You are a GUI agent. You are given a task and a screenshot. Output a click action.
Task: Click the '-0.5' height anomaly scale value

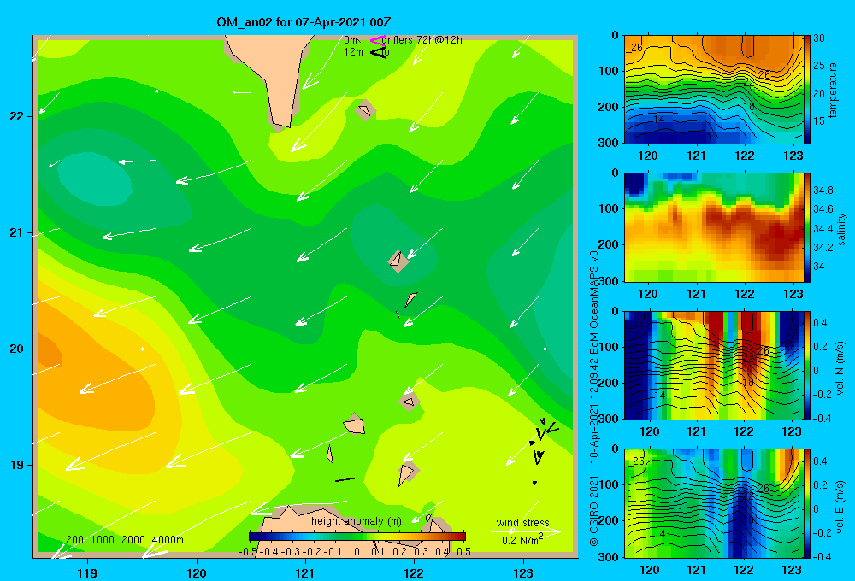coord(248,551)
